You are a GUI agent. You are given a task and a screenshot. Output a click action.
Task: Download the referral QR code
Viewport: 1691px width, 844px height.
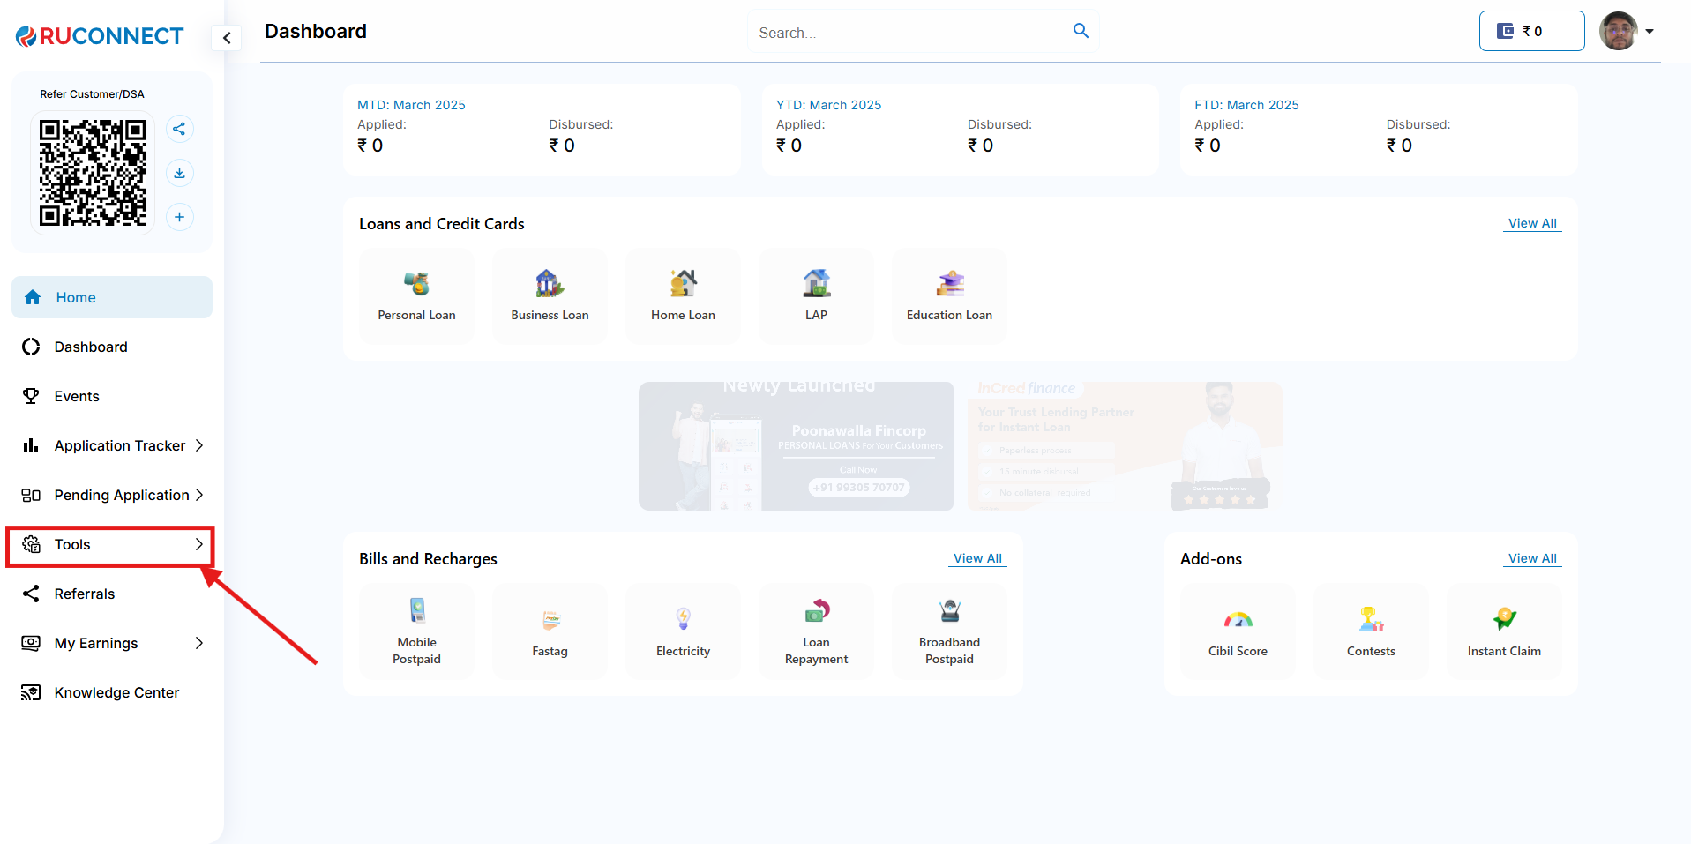point(179,173)
